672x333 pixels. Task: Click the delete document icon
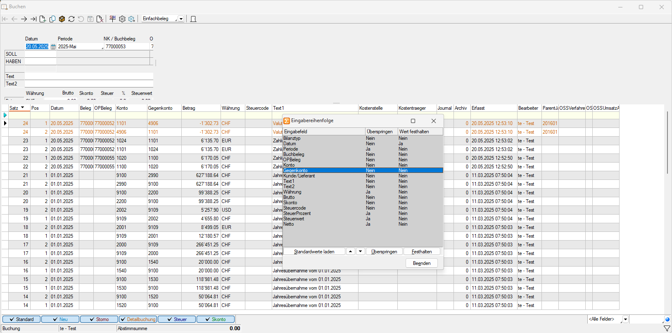click(100, 19)
